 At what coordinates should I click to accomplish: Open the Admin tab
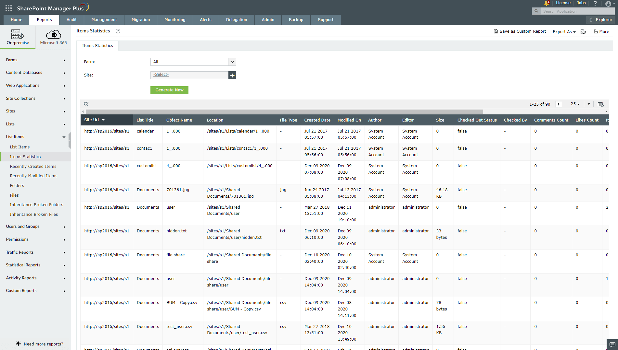[x=268, y=20]
